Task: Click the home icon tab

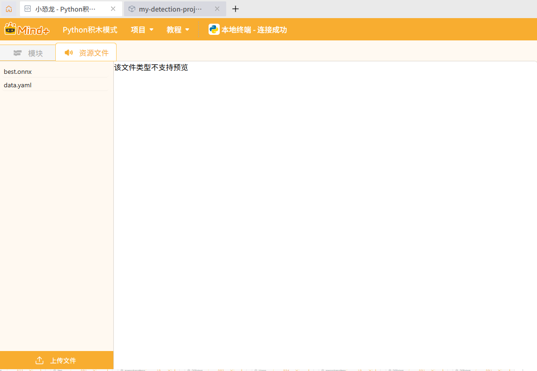Action: [x=9, y=9]
